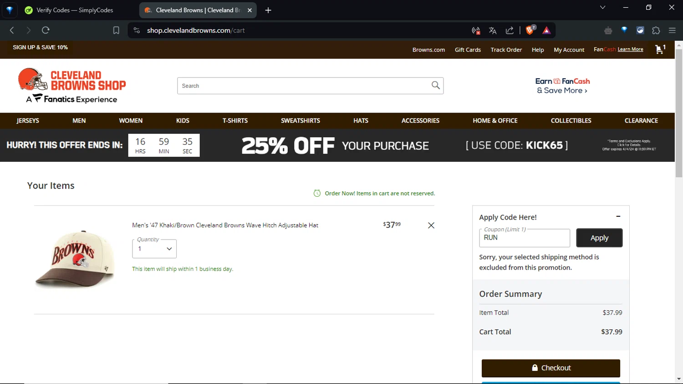Image resolution: width=683 pixels, height=384 pixels.
Task: Open site settings icon in address bar
Action: [136, 31]
